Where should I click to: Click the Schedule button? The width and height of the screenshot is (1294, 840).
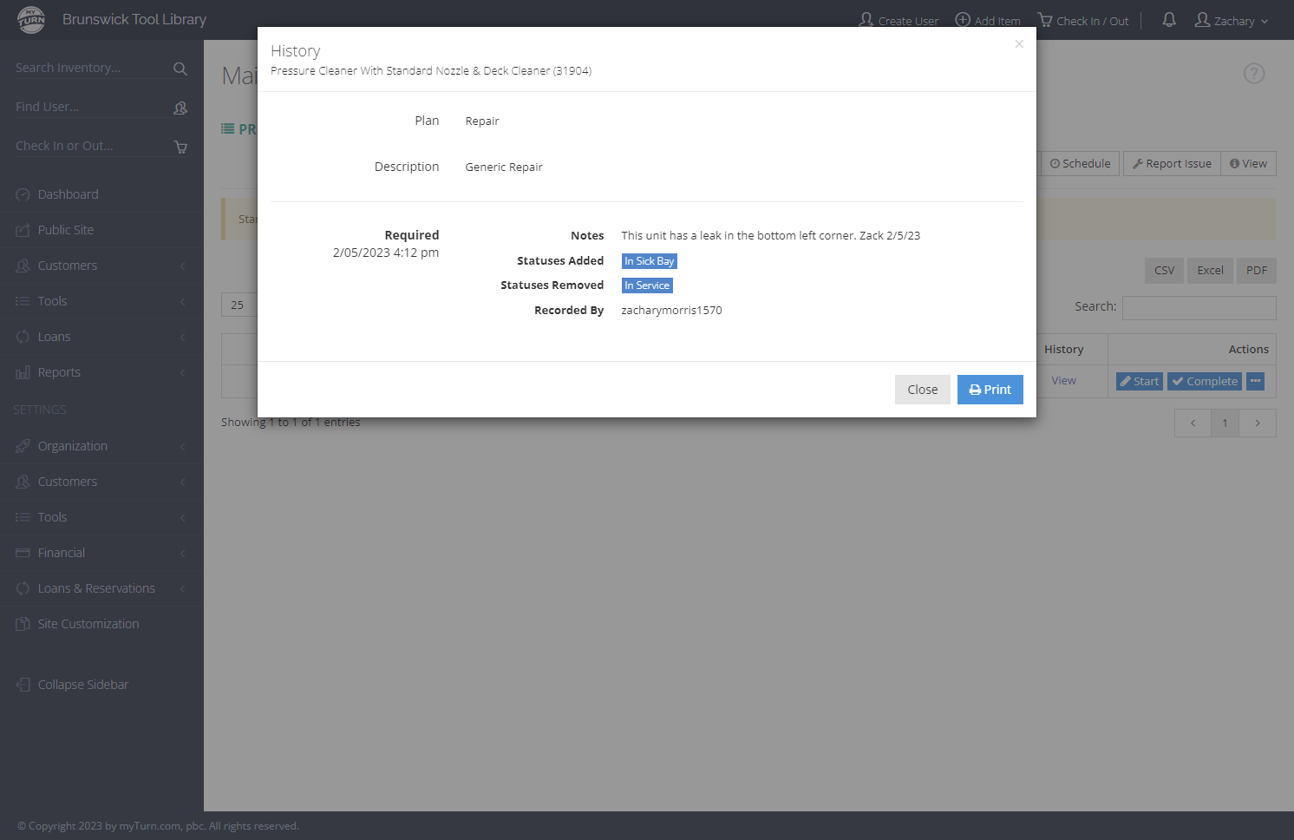tap(1080, 164)
